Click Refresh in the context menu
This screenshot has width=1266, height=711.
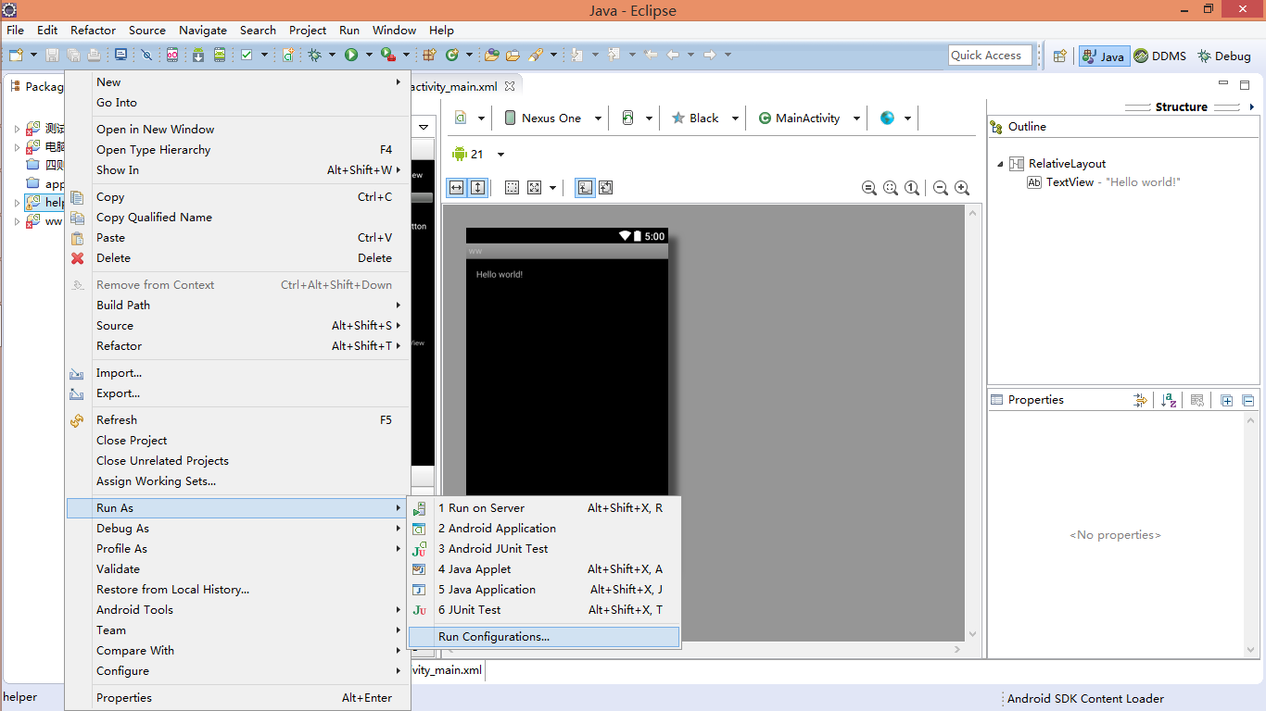point(117,420)
